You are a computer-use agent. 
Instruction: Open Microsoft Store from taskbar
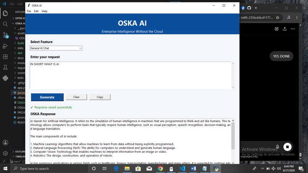(x=138, y=168)
